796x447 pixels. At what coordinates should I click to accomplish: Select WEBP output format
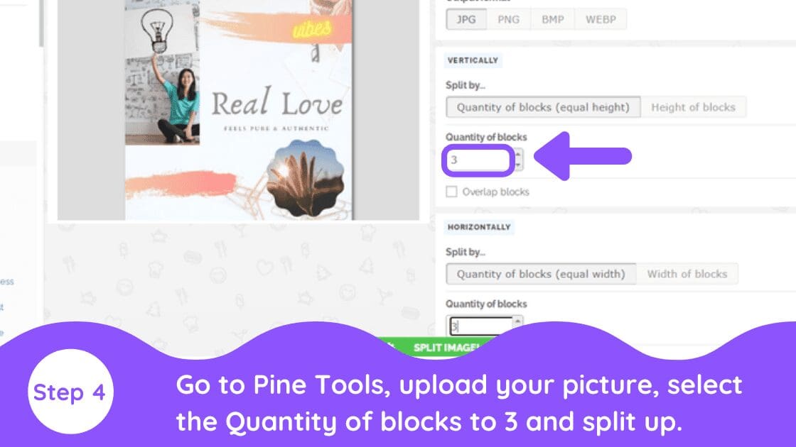(x=601, y=19)
